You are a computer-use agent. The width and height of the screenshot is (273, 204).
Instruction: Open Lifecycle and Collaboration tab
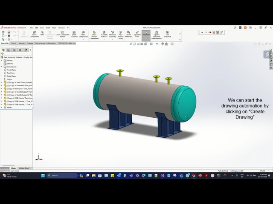tap(46, 43)
